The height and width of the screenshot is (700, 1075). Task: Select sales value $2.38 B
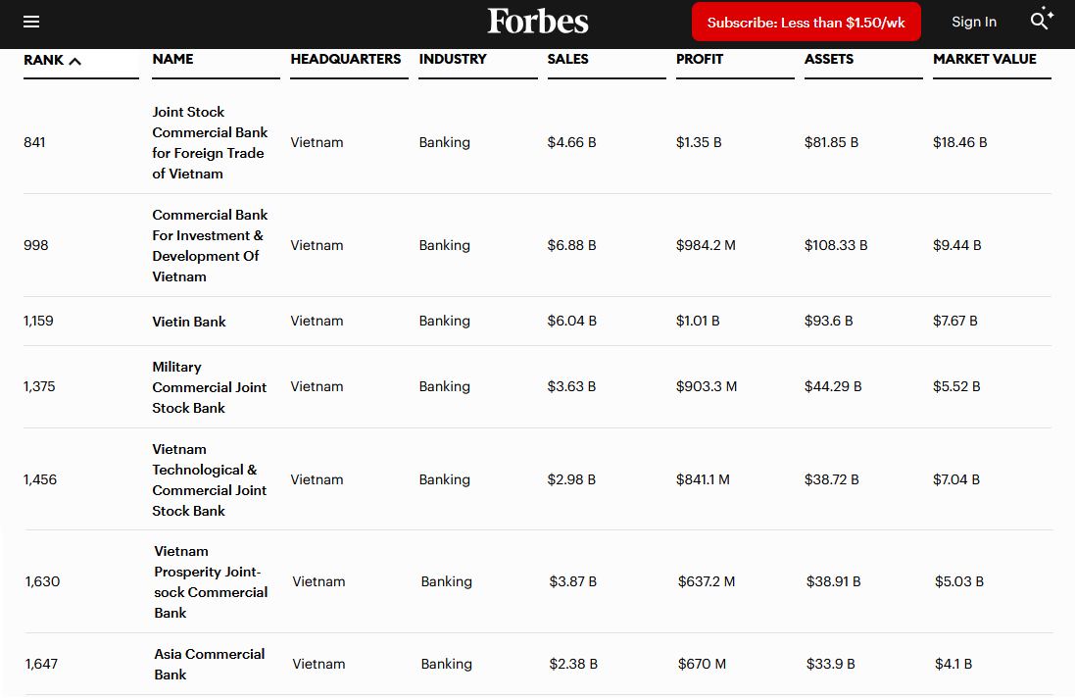click(573, 665)
